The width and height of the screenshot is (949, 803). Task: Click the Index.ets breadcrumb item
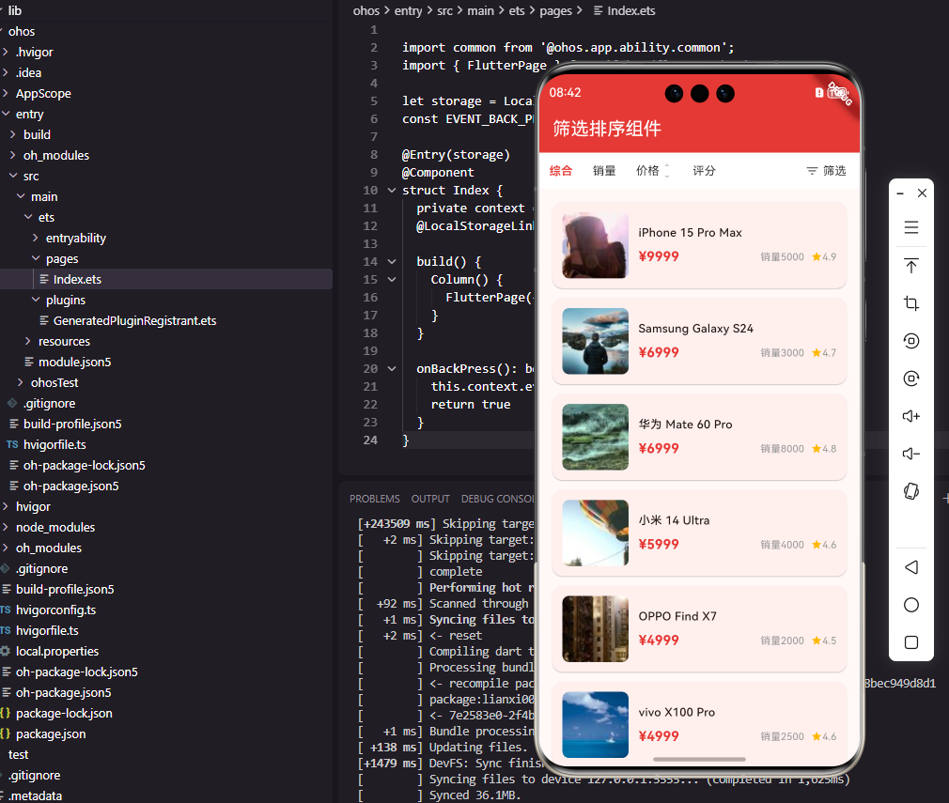coord(630,11)
